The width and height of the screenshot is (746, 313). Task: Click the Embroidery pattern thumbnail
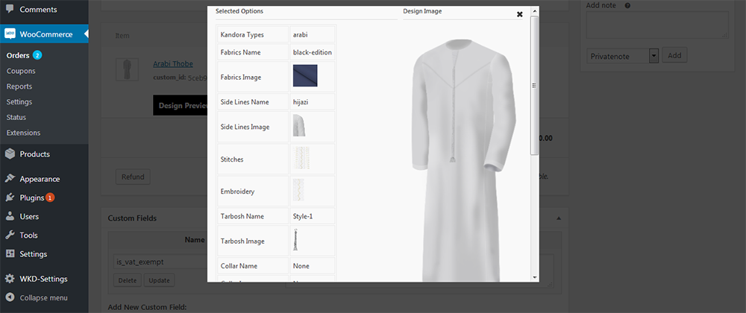click(x=299, y=190)
